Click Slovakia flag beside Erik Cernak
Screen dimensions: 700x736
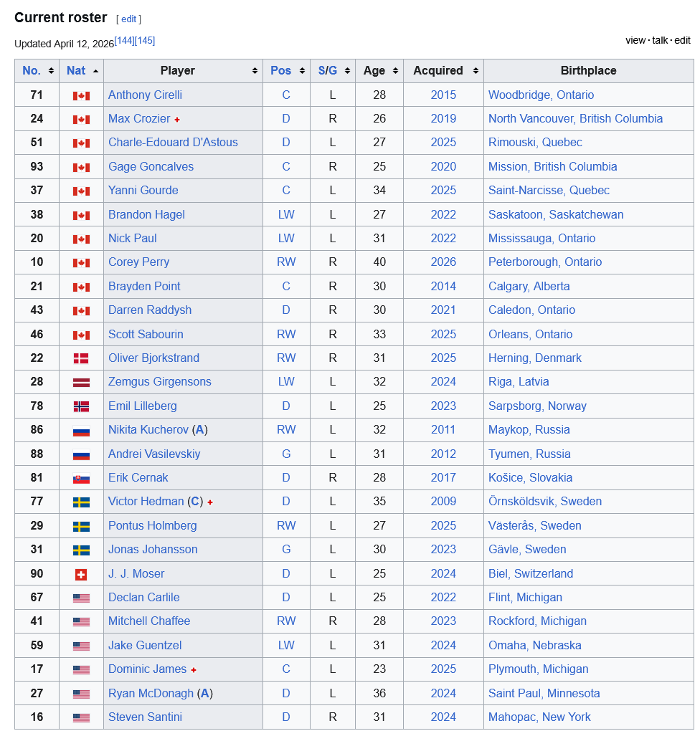pos(81,478)
